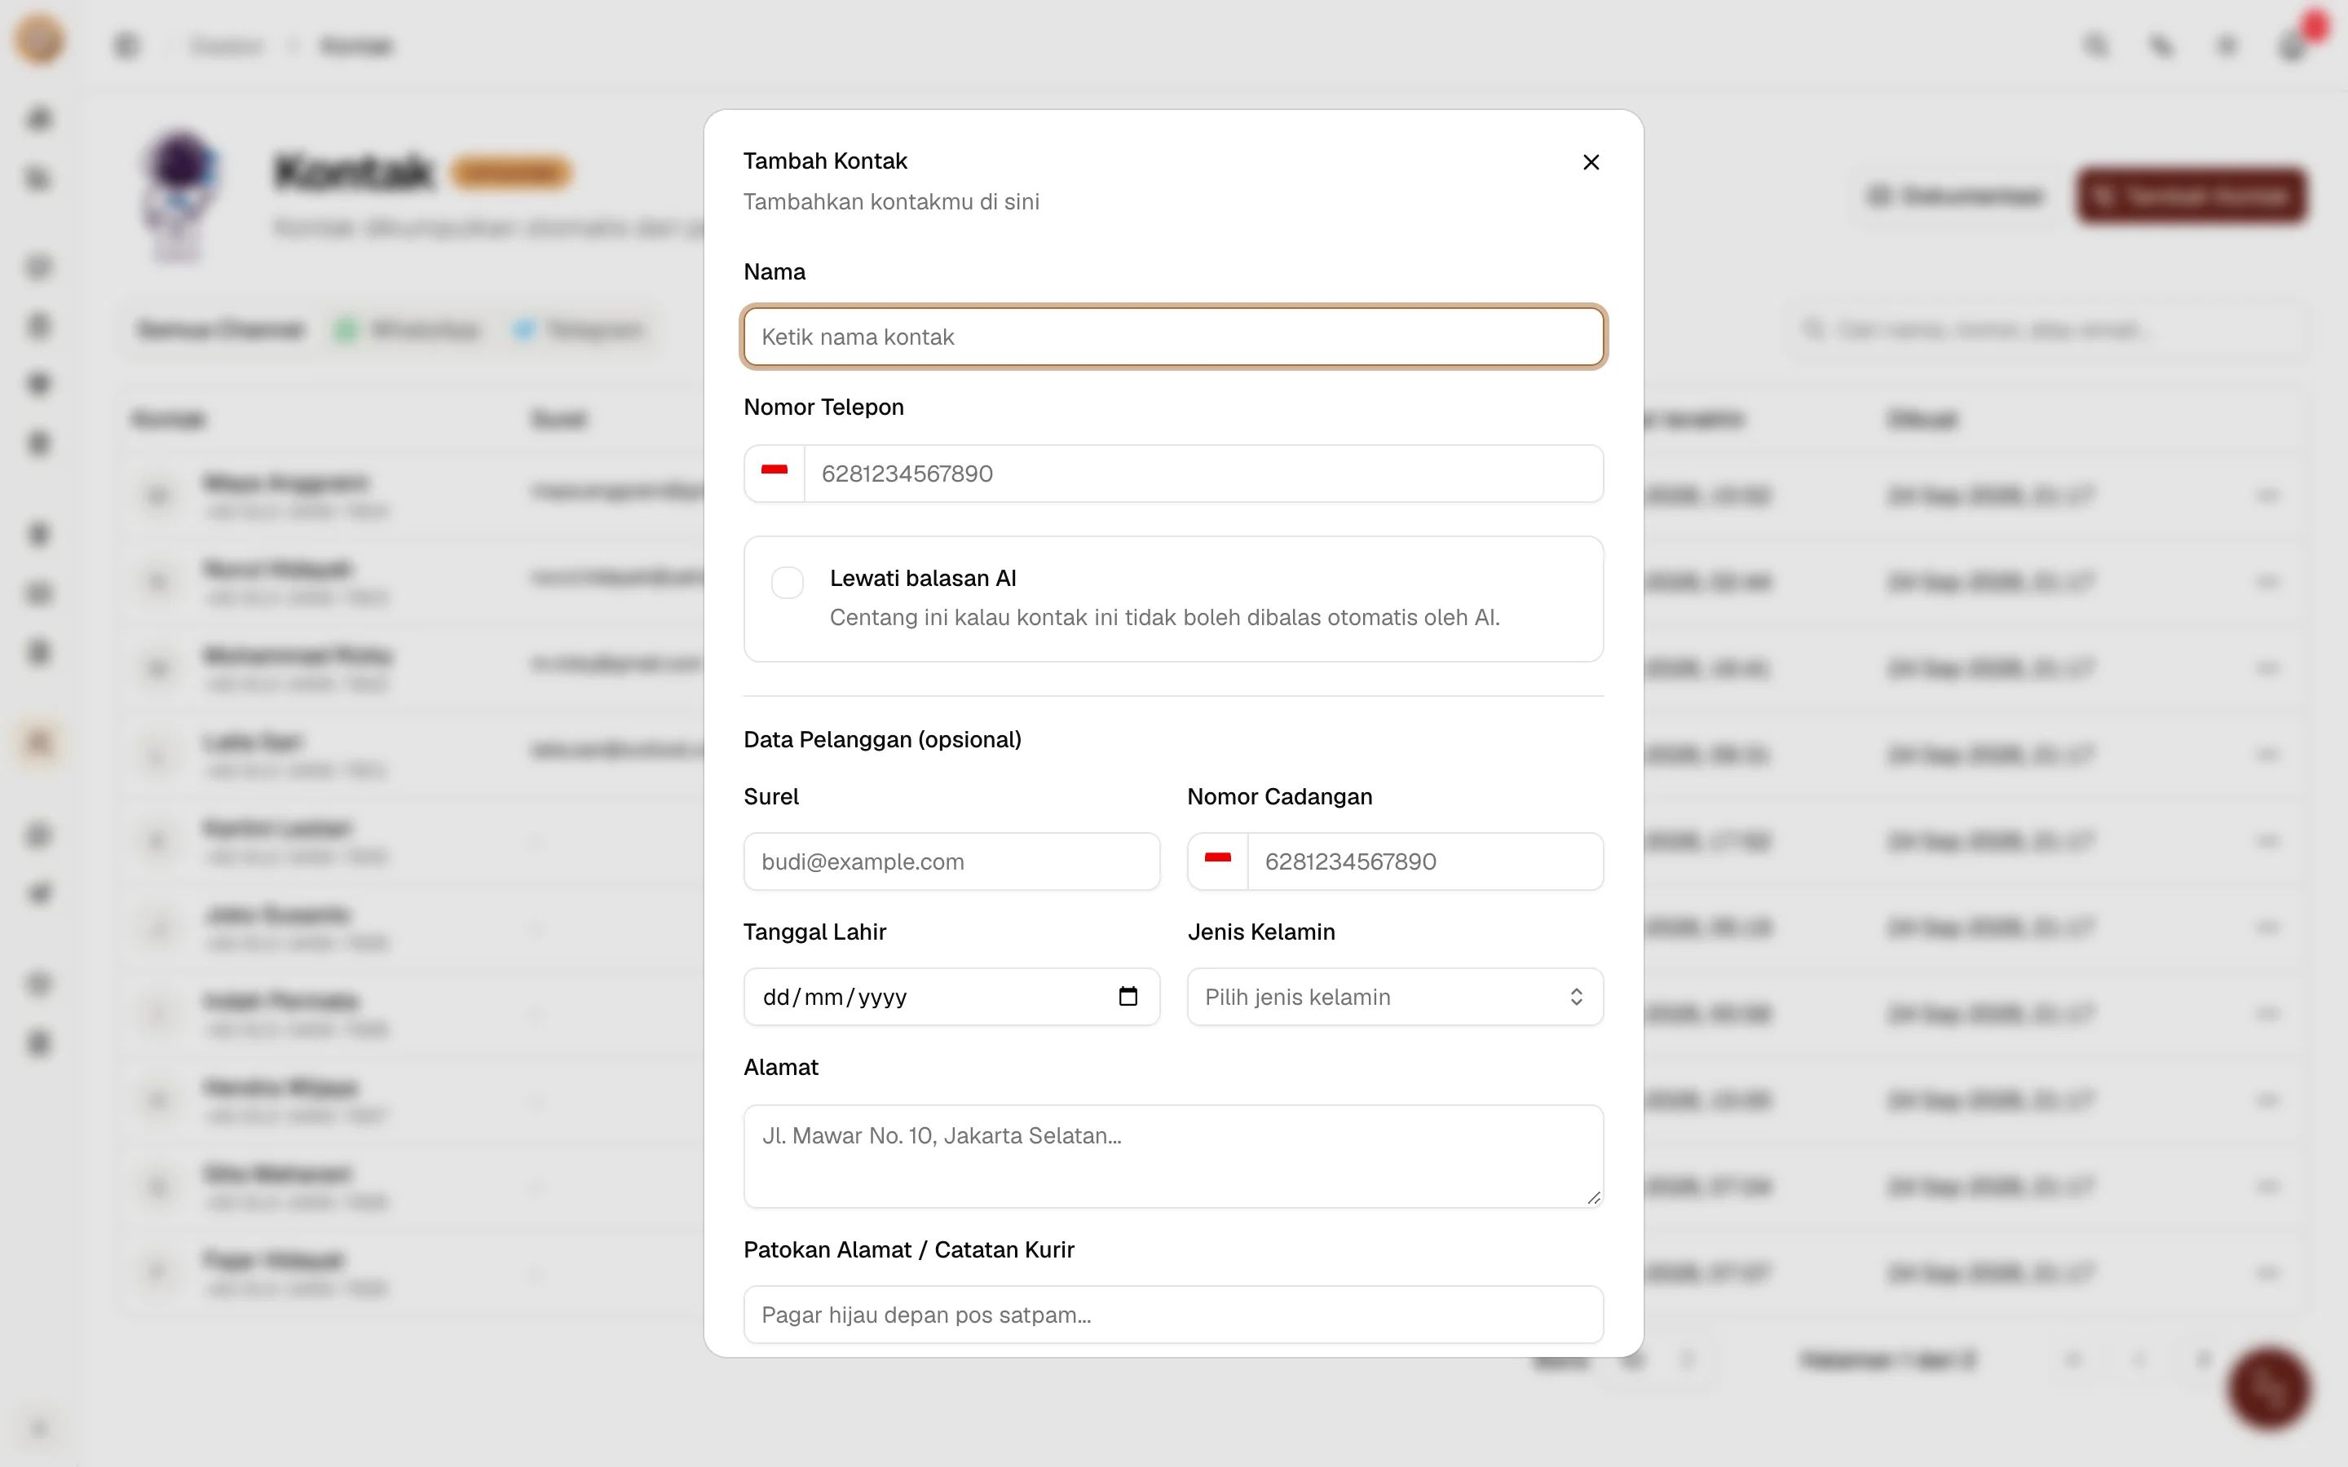This screenshot has width=2348, height=1467.
Task: Click the notification bell with red badge
Action: pos(2293,45)
